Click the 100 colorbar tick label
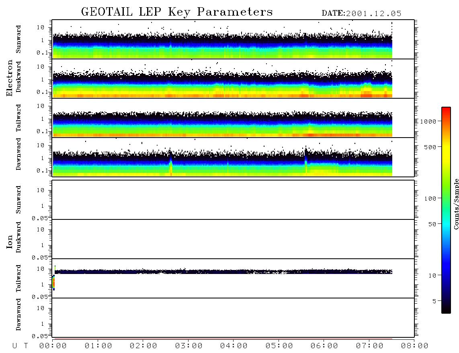The height and width of the screenshot is (353, 459). coord(430,199)
